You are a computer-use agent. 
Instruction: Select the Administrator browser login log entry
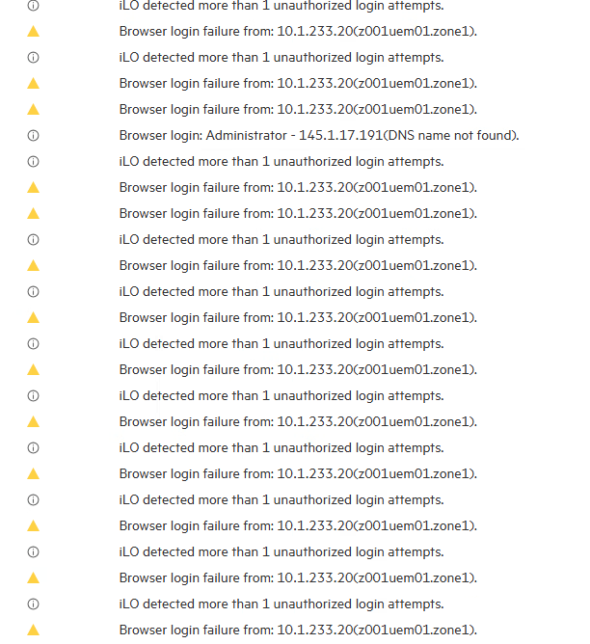click(319, 136)
